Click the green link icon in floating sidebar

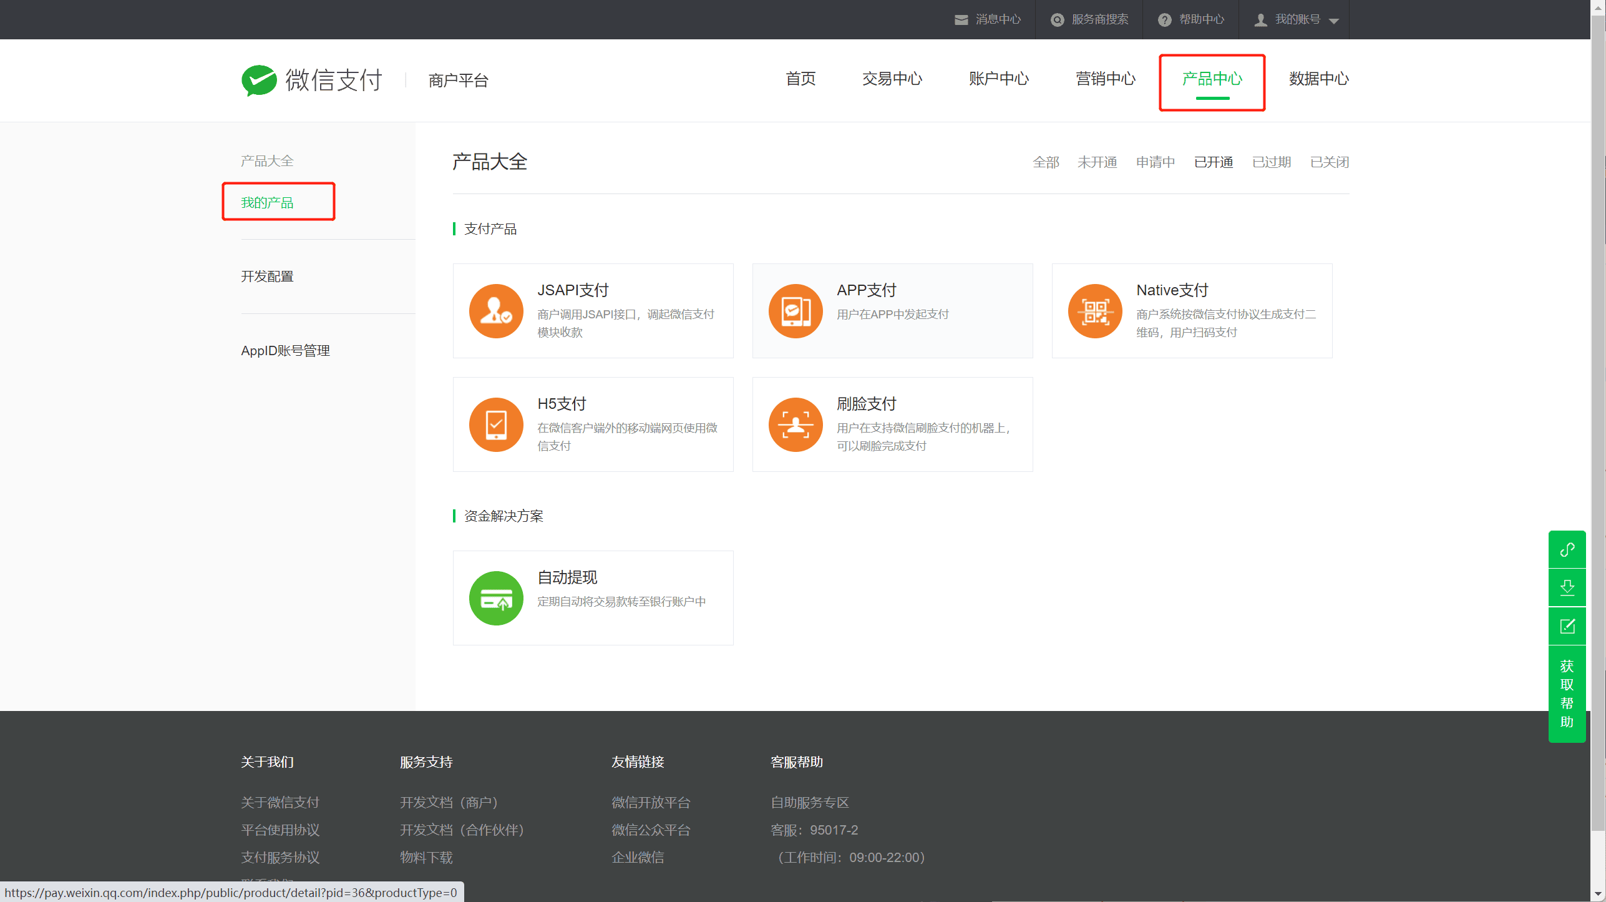[1567, 549]
